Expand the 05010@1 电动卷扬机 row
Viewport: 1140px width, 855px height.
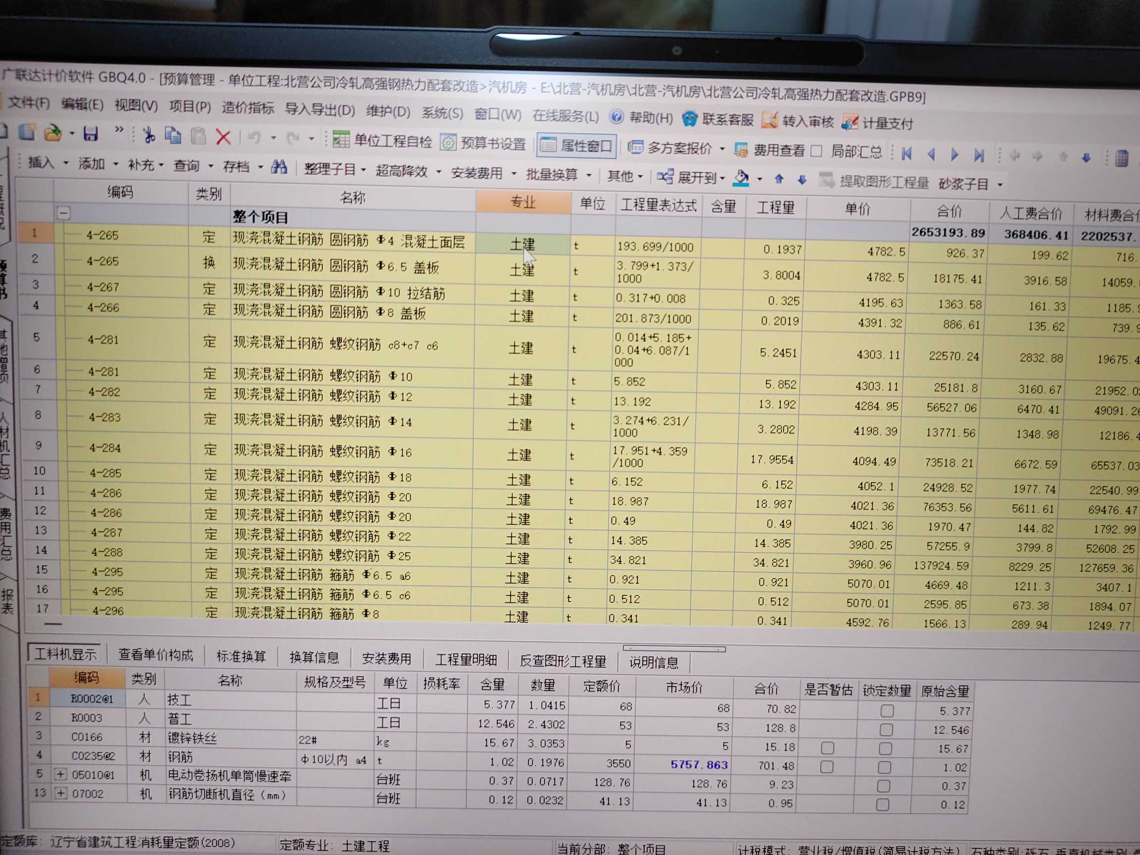[x=60, y=774]
